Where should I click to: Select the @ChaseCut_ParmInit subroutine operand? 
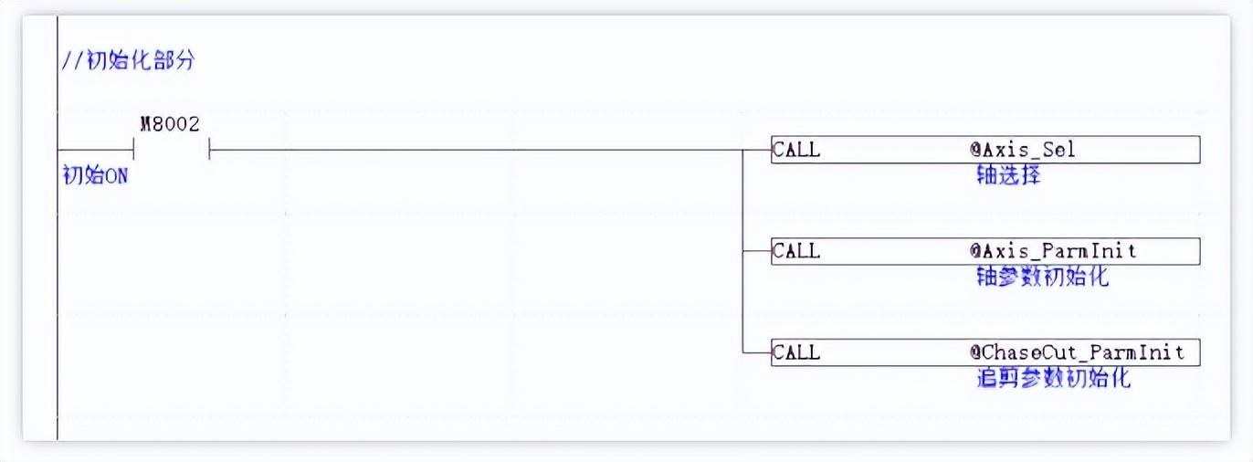pyautogui.click(x=1077, y=352)
